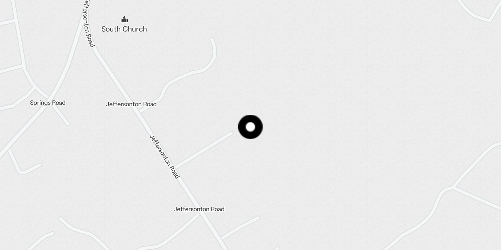The image size is (501, 250).
Task: Click the road fork junction near the right edge
Action: pyautogui.click(x=453, y=187)
